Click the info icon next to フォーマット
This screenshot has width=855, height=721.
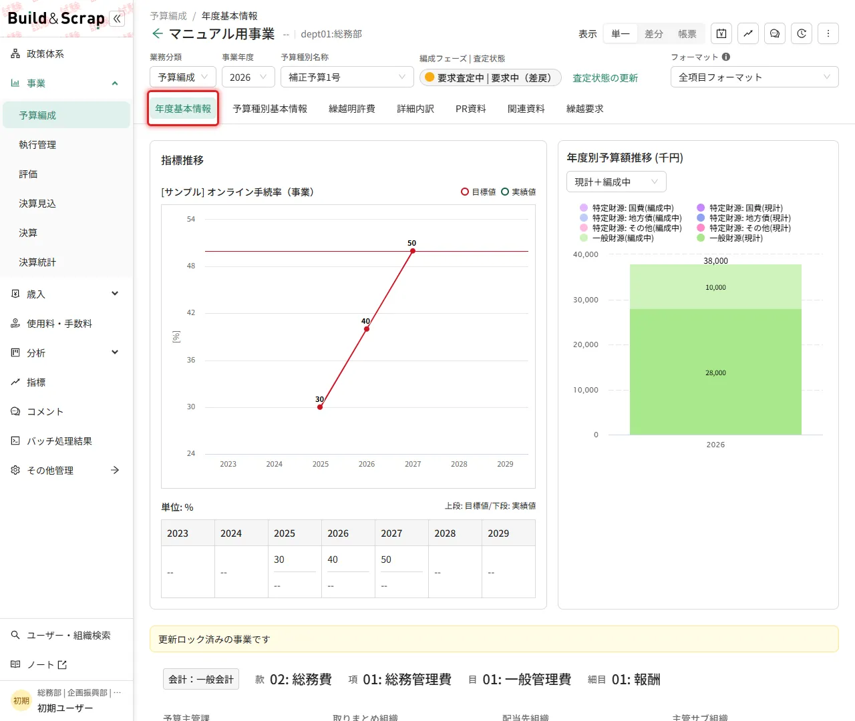(x=726, y=57)
